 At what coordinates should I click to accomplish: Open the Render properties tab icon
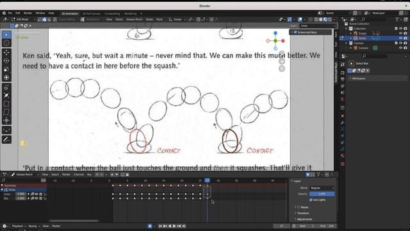pyautogui.click(x=343, y=73)
